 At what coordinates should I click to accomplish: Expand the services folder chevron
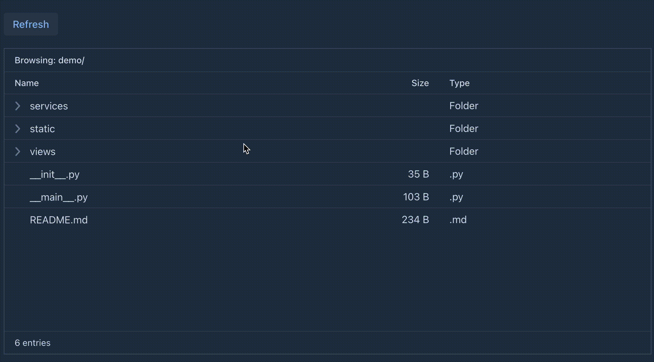(18, 106)
